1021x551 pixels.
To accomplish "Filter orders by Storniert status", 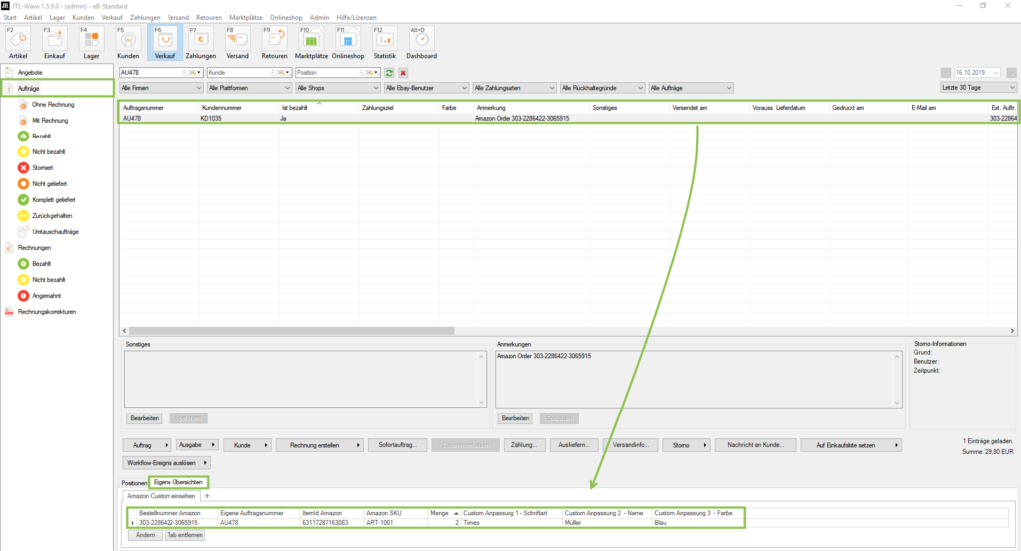I will (x=44, y=167).
